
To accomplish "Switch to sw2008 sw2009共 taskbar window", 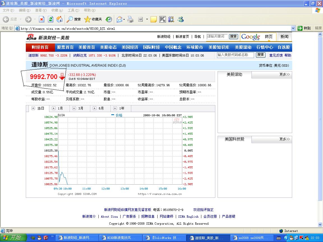I will 252,238.
